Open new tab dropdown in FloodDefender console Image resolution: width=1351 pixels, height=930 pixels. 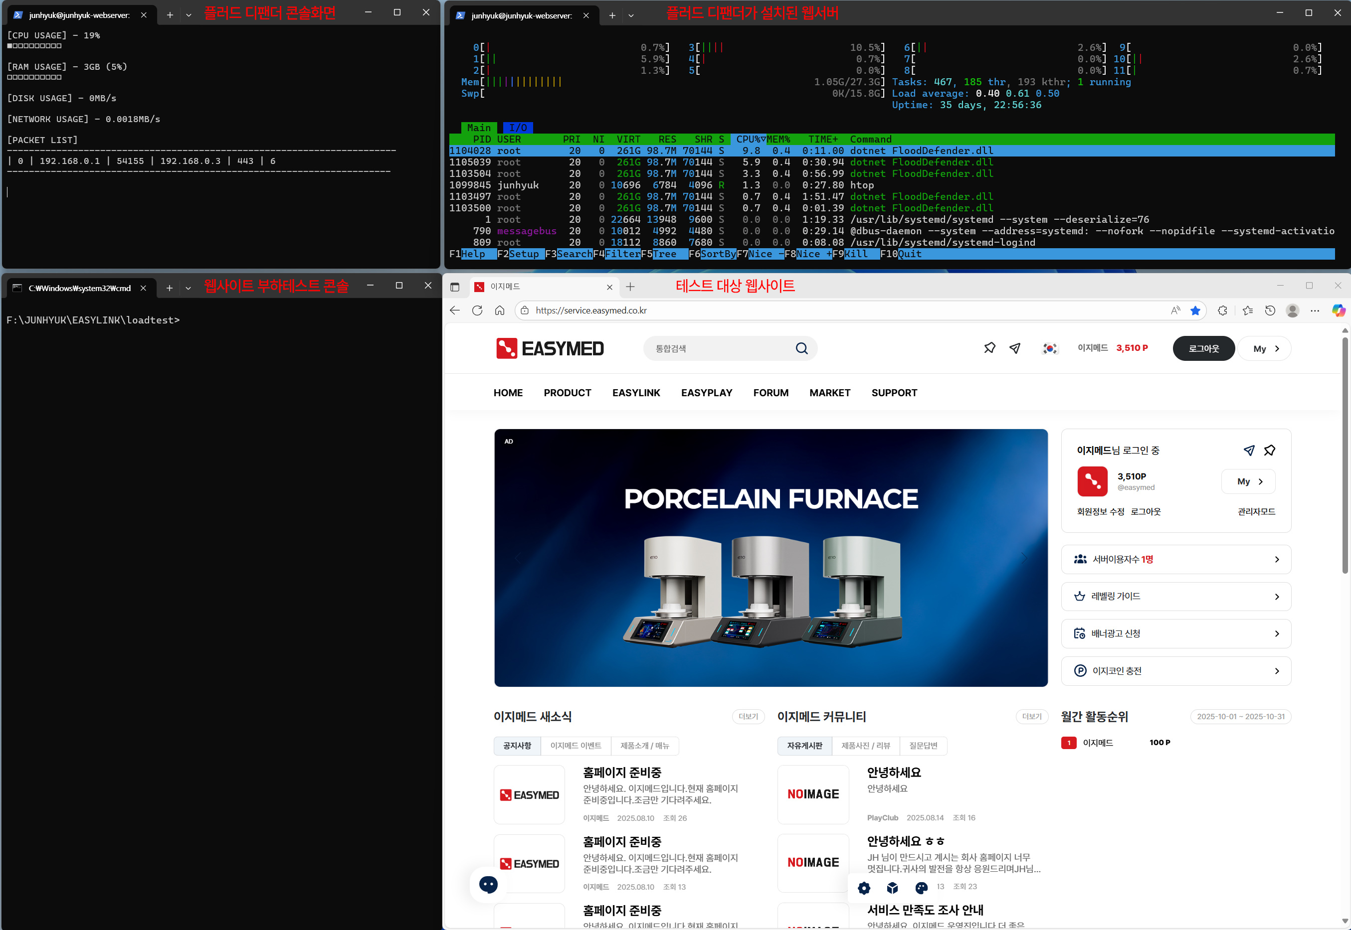(x=189, y=15)
